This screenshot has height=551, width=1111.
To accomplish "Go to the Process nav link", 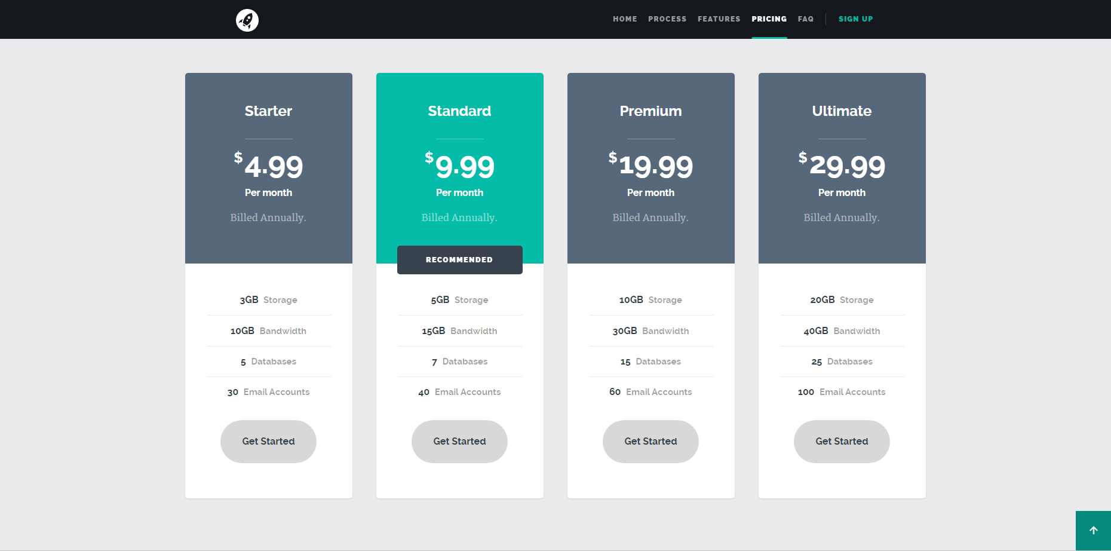I will (667, 19).
